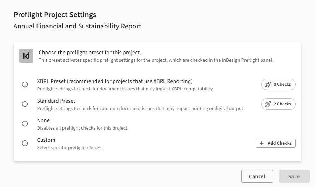Click the Standard Preset label text
Image resolution: width=315 pixels, height=187 pixels.
coord(56,101)
